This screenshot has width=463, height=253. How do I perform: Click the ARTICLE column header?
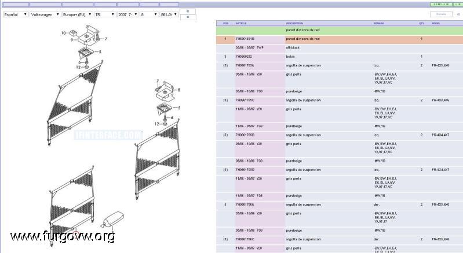point(241,24)
